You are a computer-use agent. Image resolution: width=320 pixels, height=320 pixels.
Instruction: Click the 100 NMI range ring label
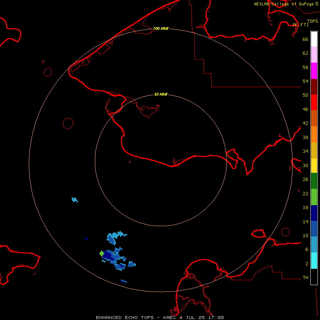coord(161,28)
